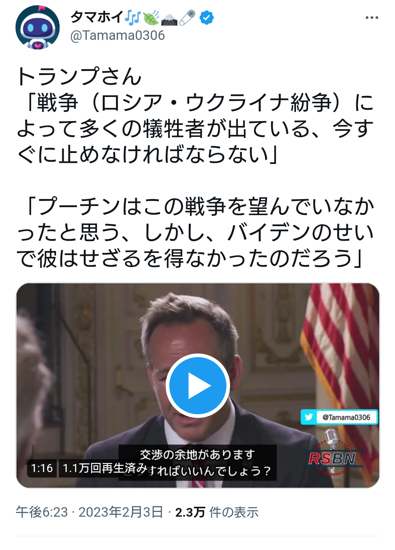Open the @Tamama0306 handle link
Image resolution: width=395 pixels, height=550 pixels.
pos(117,35)
